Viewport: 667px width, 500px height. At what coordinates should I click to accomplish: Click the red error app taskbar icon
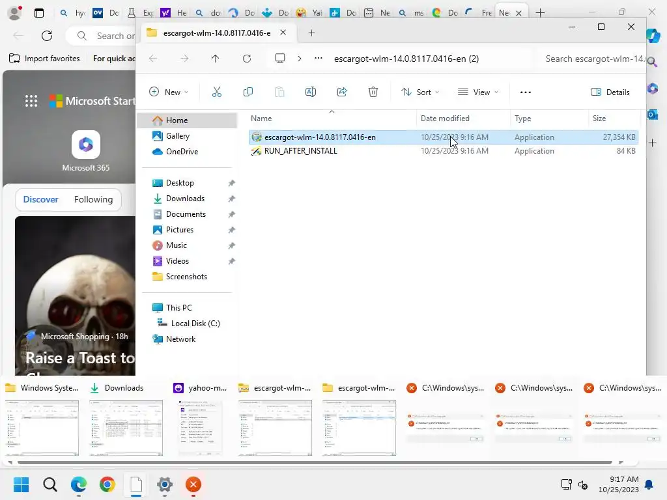coord(193,484)
